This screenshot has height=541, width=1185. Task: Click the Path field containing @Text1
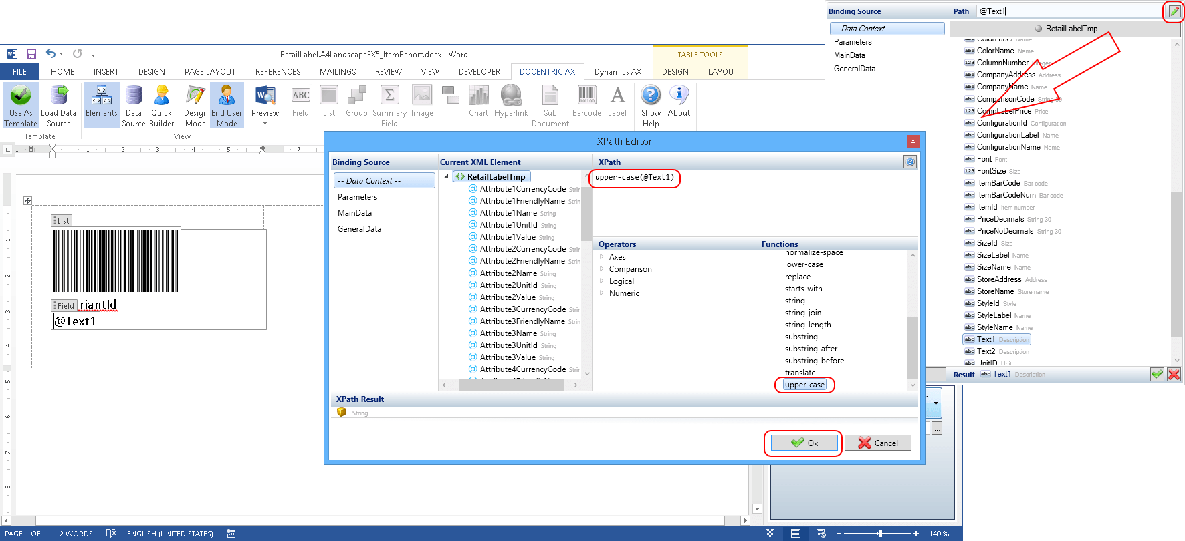(x=1070, y=11)
